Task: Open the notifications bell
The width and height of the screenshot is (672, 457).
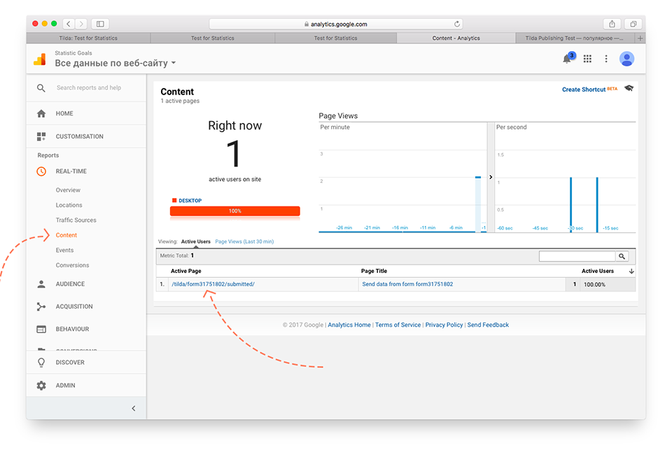Action: [x=568, y=59]
